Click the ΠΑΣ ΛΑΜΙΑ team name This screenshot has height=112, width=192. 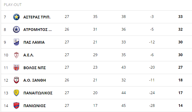(34, 42)
